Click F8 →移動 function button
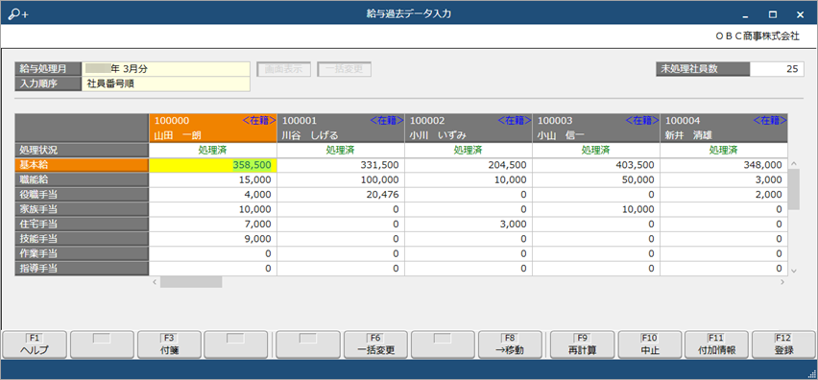Image resolution: width=818 pixels, height=380 pixels. (x=510, y=344)
